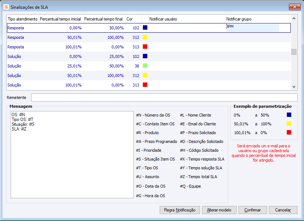Click the #G - Hora da OS tag
Viewport: 304px width, 221px height.
(x=151, y=196)
